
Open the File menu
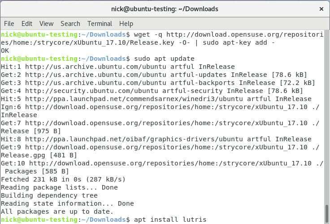coord(9,24)
